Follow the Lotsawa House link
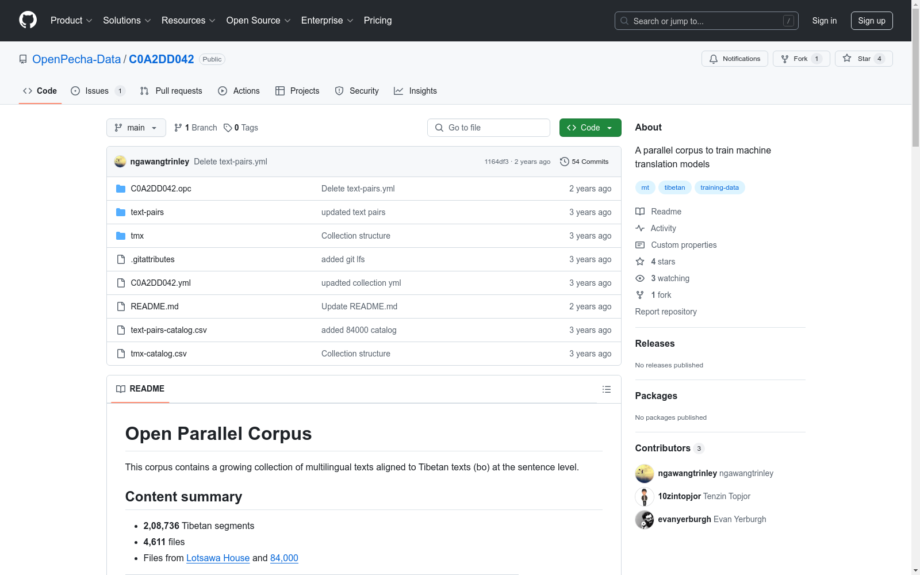This screenshot has width=920, height=575. tap(218, 558)
